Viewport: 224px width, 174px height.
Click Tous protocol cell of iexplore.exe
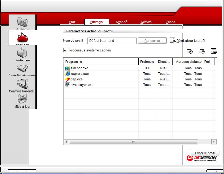click(x=147, y=74)
